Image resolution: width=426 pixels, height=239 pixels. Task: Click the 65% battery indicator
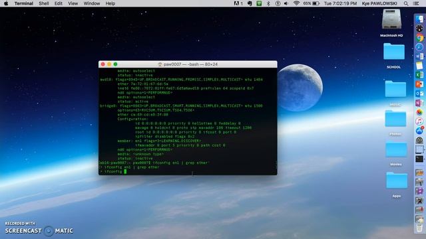311,3
